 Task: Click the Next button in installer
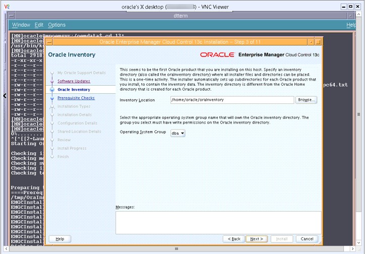[257, 239]
